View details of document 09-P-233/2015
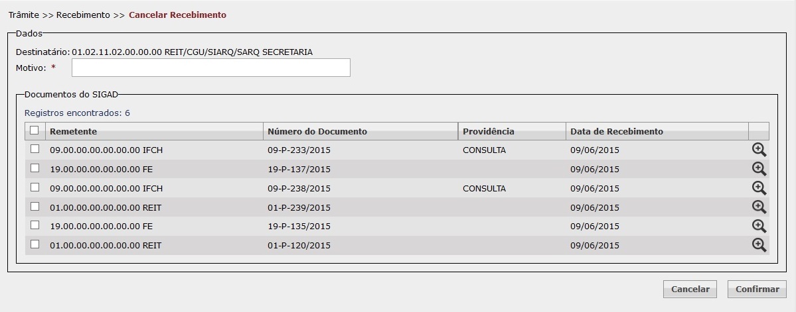The height and width of the screenshot is (312, 796). [759, 150]
